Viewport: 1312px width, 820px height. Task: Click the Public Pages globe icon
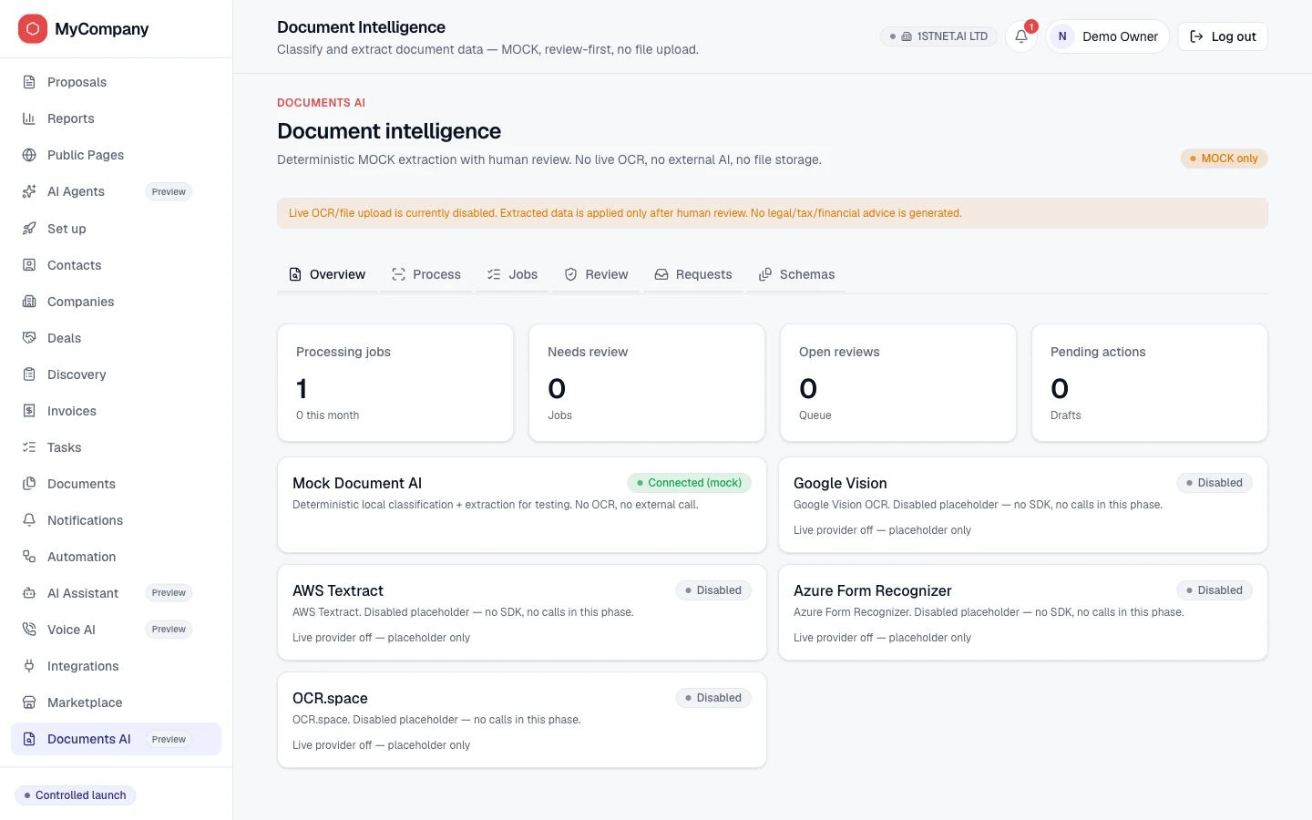coord(29,155)
